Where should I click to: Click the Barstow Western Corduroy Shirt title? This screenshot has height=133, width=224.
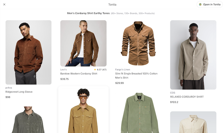point(79,74)
